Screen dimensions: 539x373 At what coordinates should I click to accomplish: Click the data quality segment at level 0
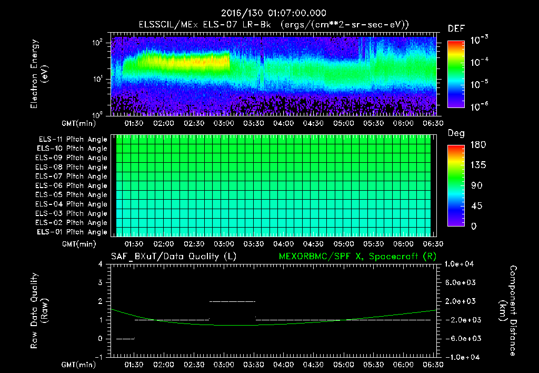pos(126,339)
